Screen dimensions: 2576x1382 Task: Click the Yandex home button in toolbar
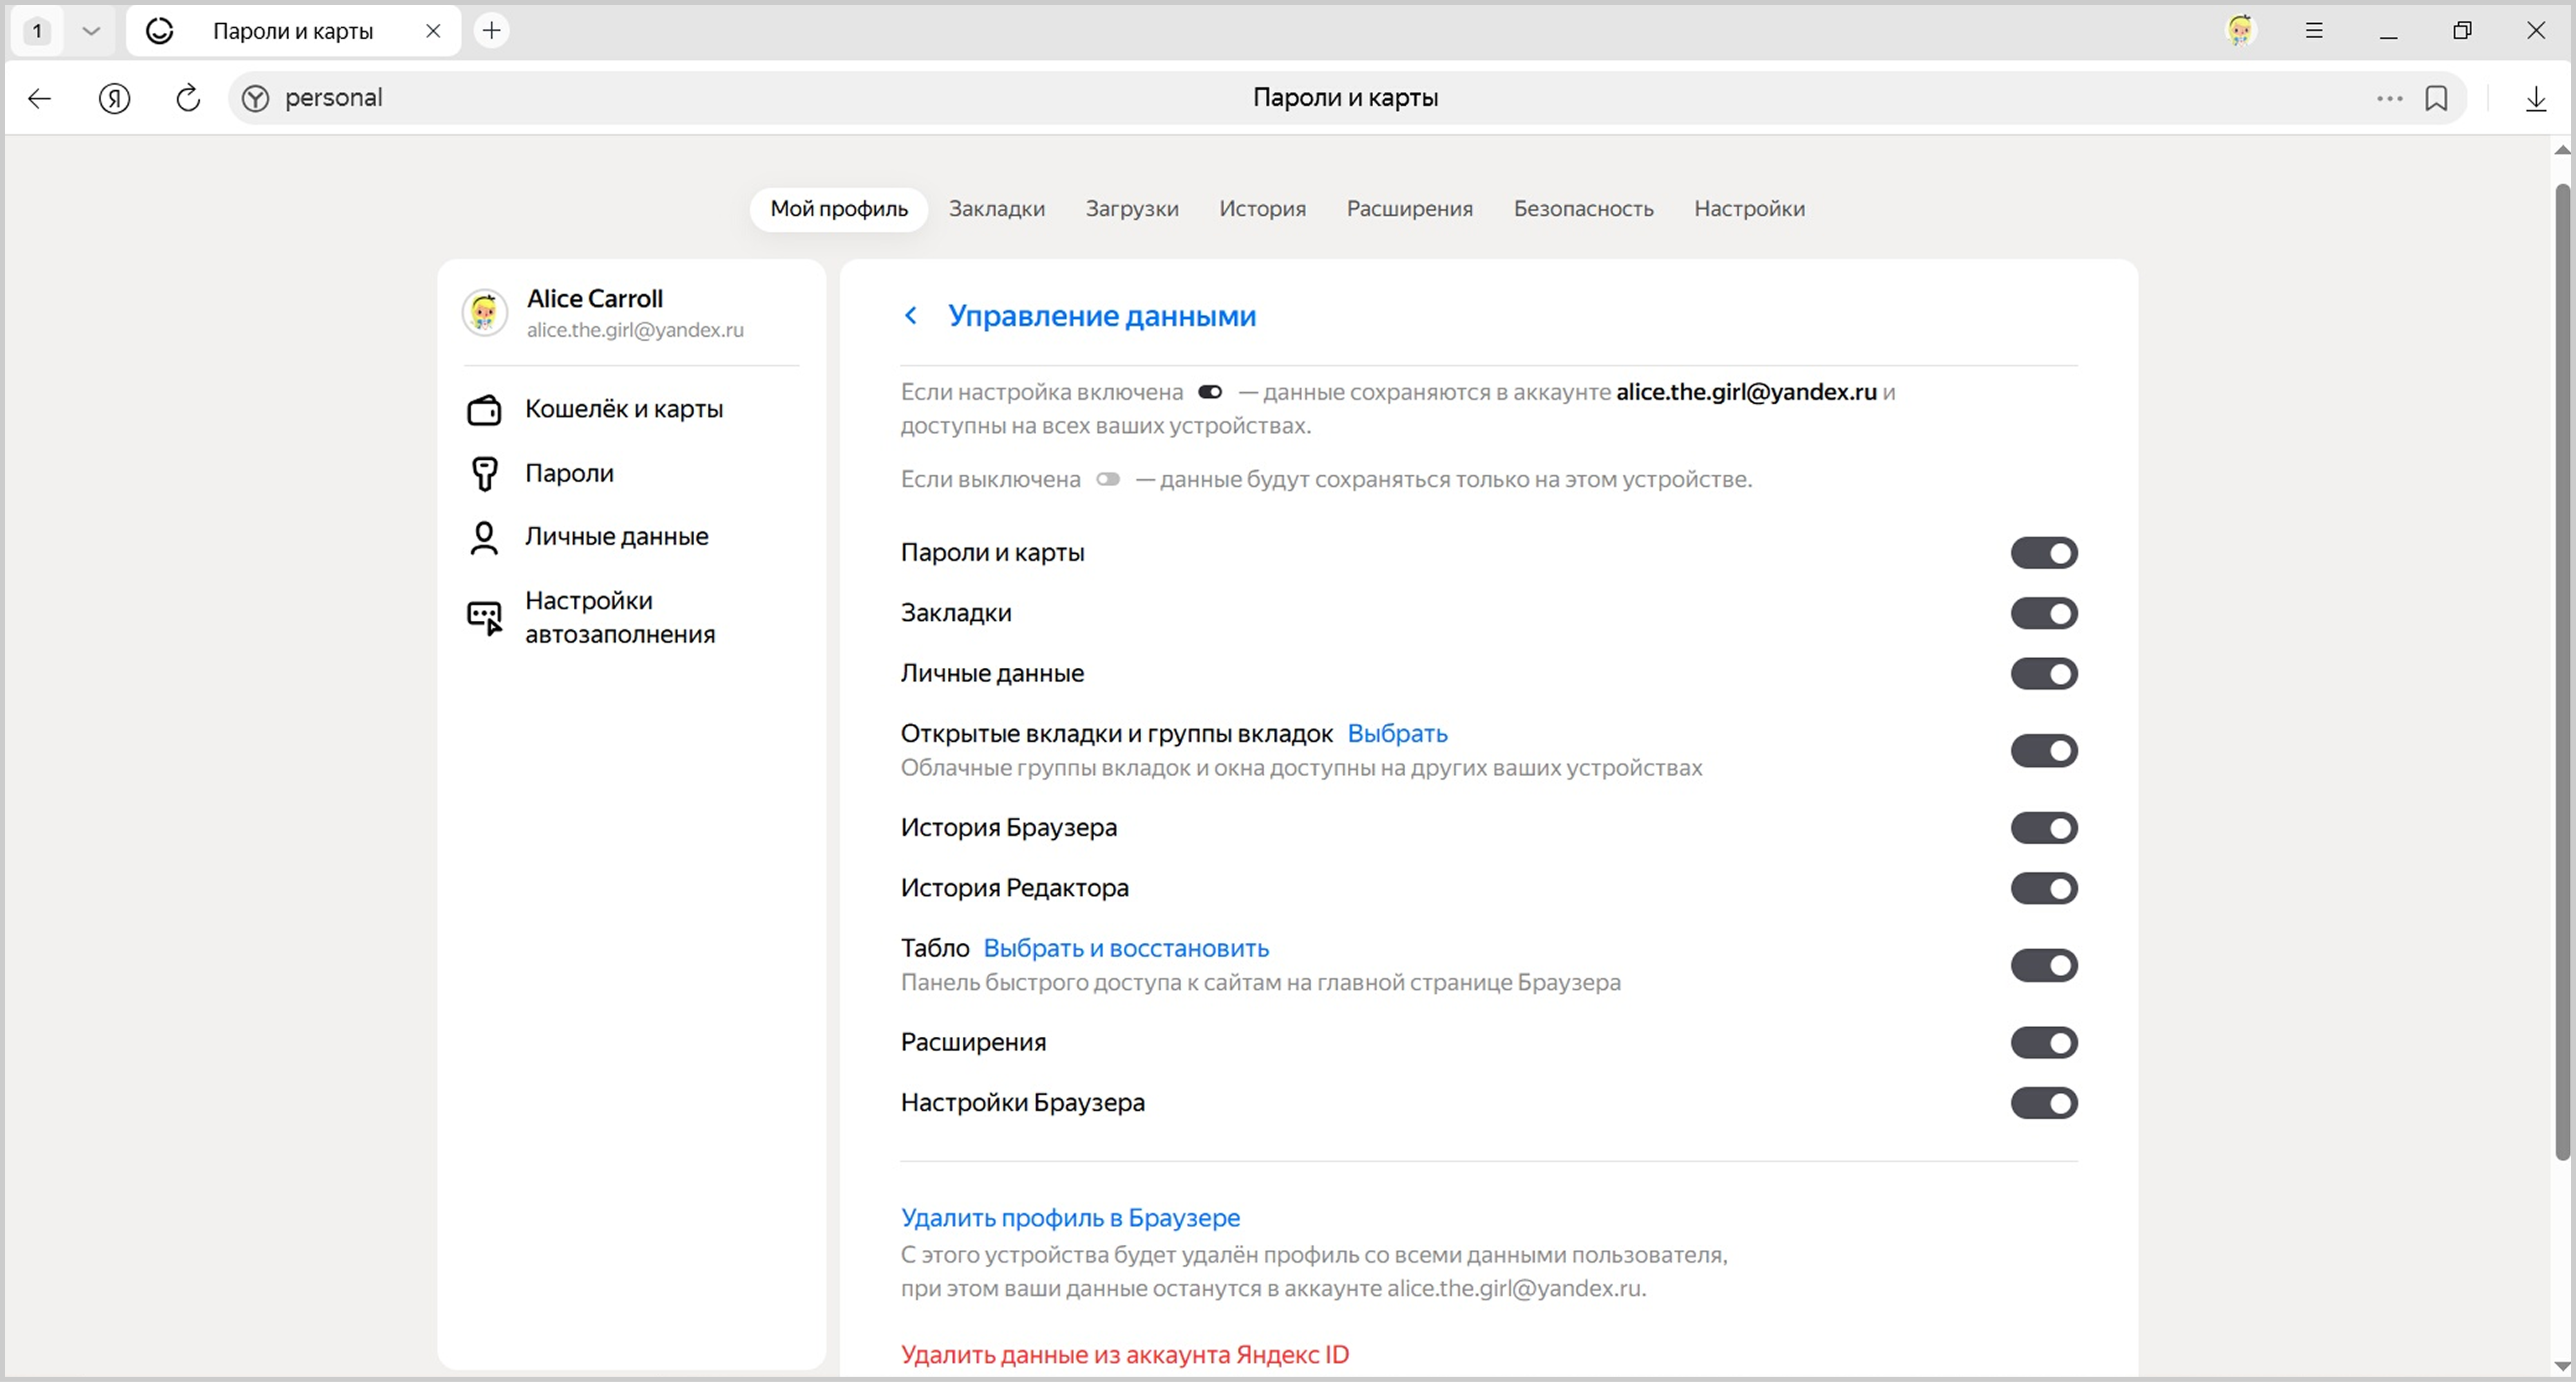[x=115, y=98]
